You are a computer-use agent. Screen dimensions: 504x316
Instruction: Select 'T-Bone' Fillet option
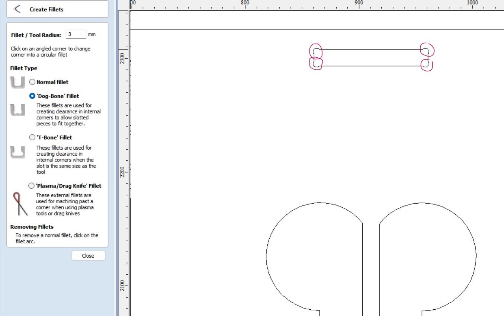[32, 137]
